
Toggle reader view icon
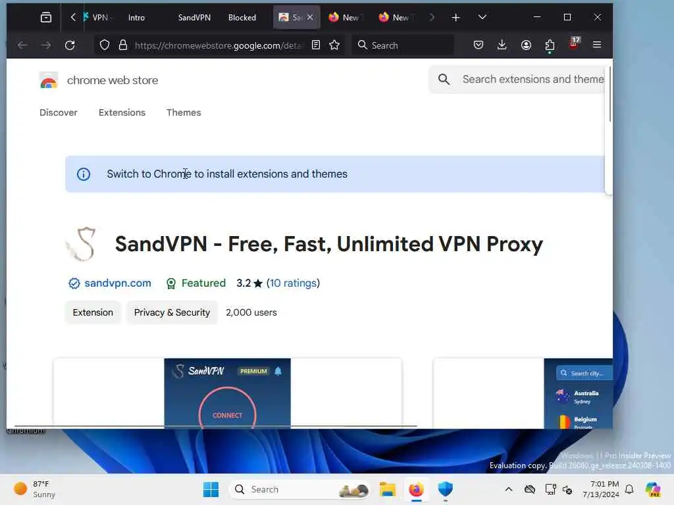(316, 45)
